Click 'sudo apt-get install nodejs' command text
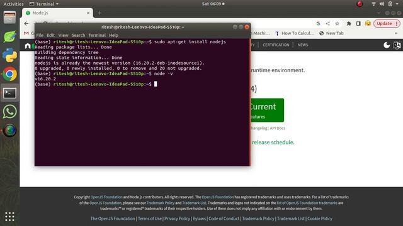Viewport: 403px width, 226px height. [190, 42]
